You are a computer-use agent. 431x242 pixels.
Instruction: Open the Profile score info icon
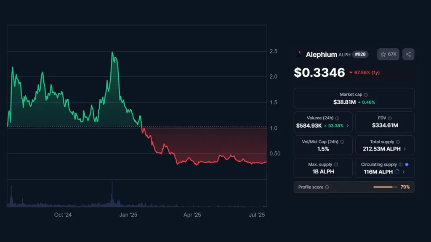[x=327, y=187]
